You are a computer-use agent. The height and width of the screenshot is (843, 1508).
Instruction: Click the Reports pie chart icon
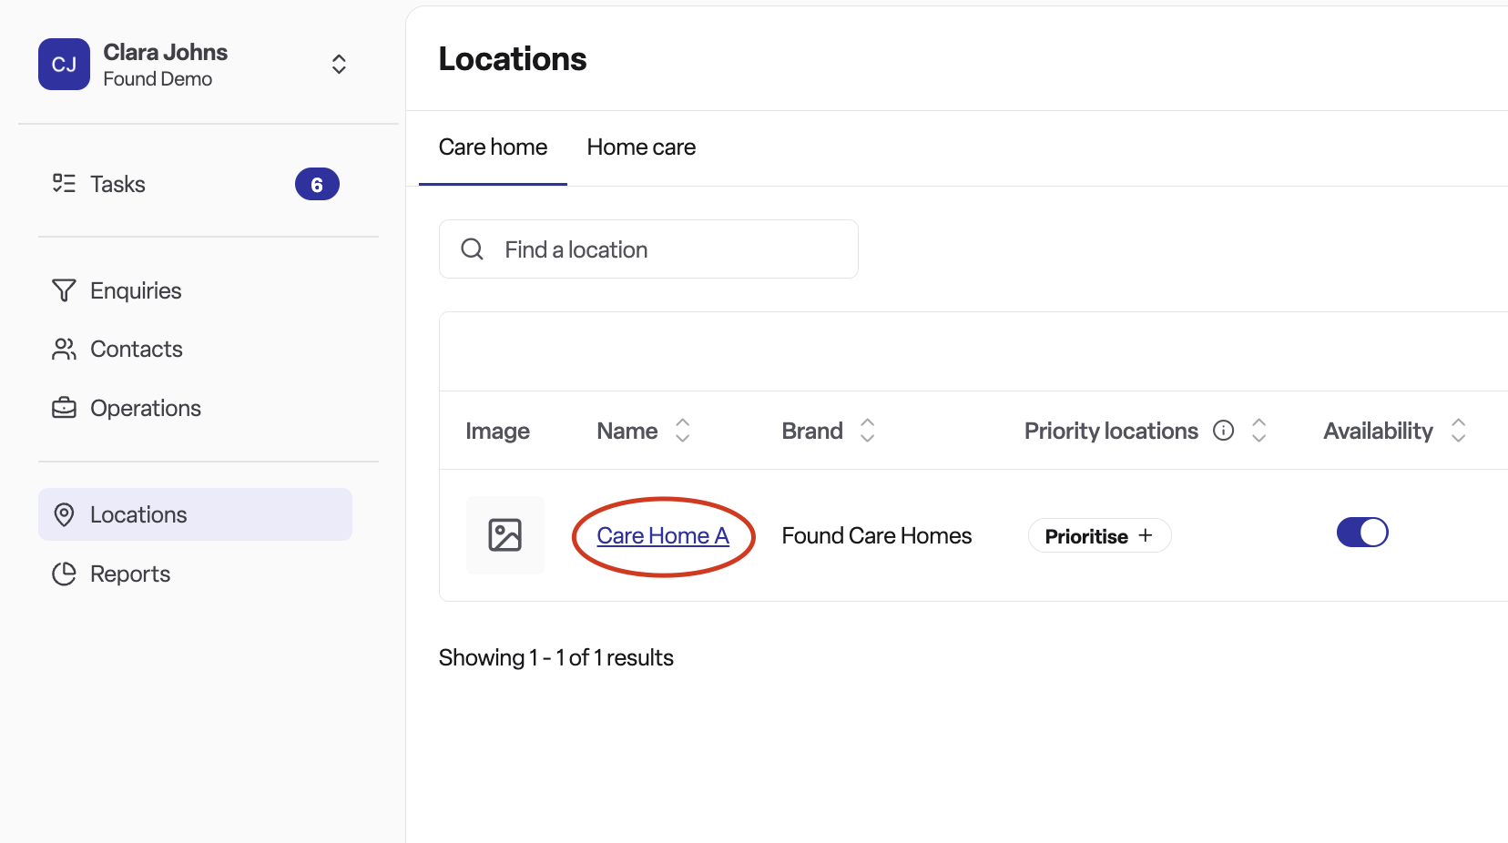click(64, 574)
